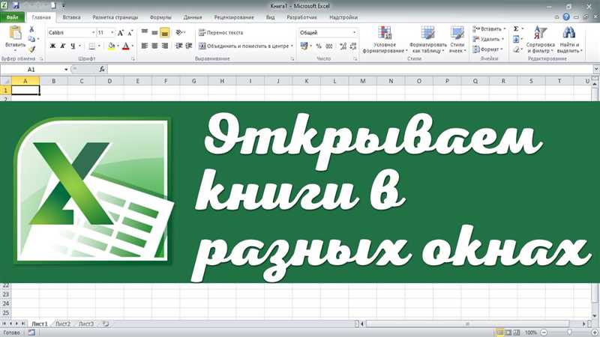Click the Paste (Вставить) clipboard icon
Viewport: 600px width, 337px height.
(15, 33)
